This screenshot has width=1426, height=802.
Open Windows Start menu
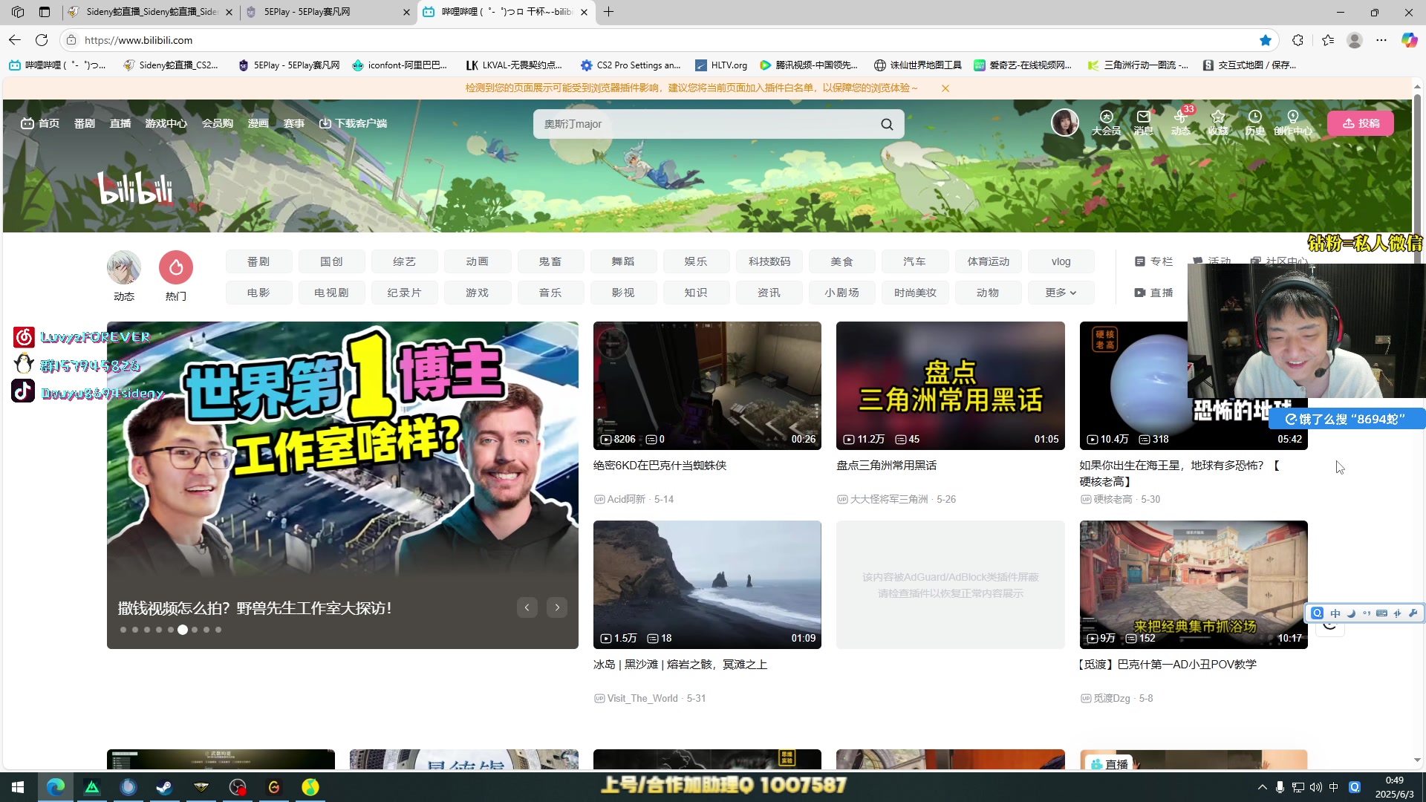click(18, 787)
